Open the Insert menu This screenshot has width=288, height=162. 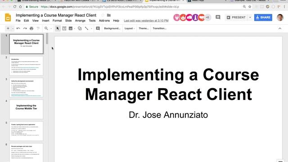45,21
